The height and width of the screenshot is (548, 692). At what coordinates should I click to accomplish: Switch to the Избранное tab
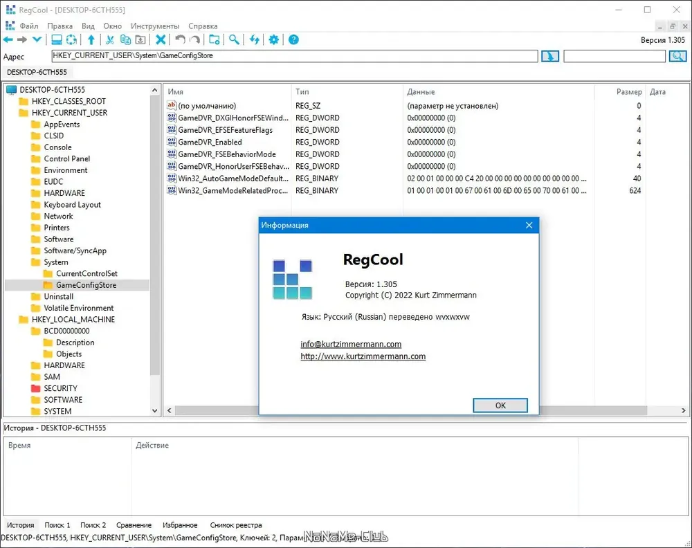(x=180, y=525)
